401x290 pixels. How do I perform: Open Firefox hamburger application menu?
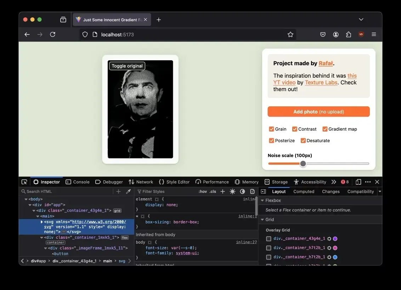(x=374, y=34)
